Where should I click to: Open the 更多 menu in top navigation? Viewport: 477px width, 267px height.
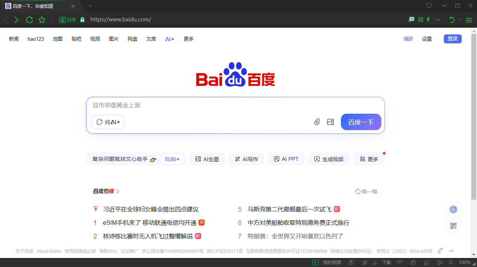(x=188, y=39)
